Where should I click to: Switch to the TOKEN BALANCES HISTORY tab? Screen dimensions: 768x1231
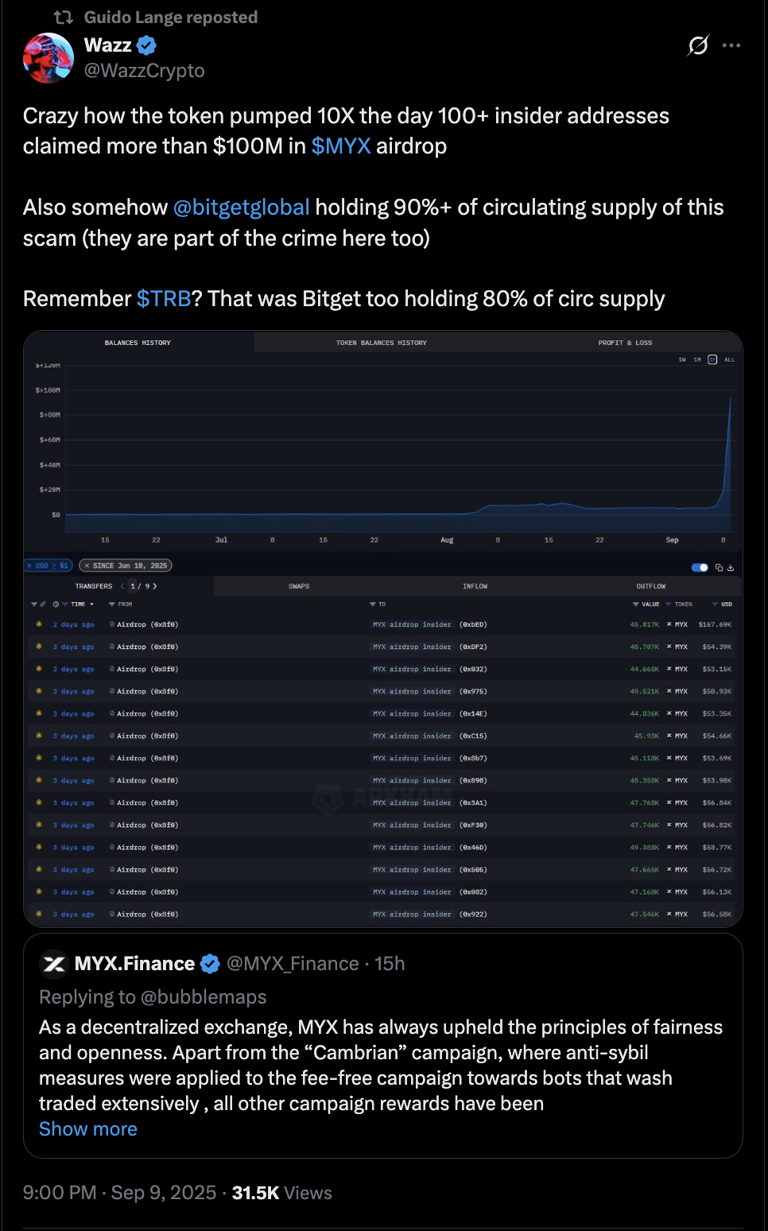[381, 342]
